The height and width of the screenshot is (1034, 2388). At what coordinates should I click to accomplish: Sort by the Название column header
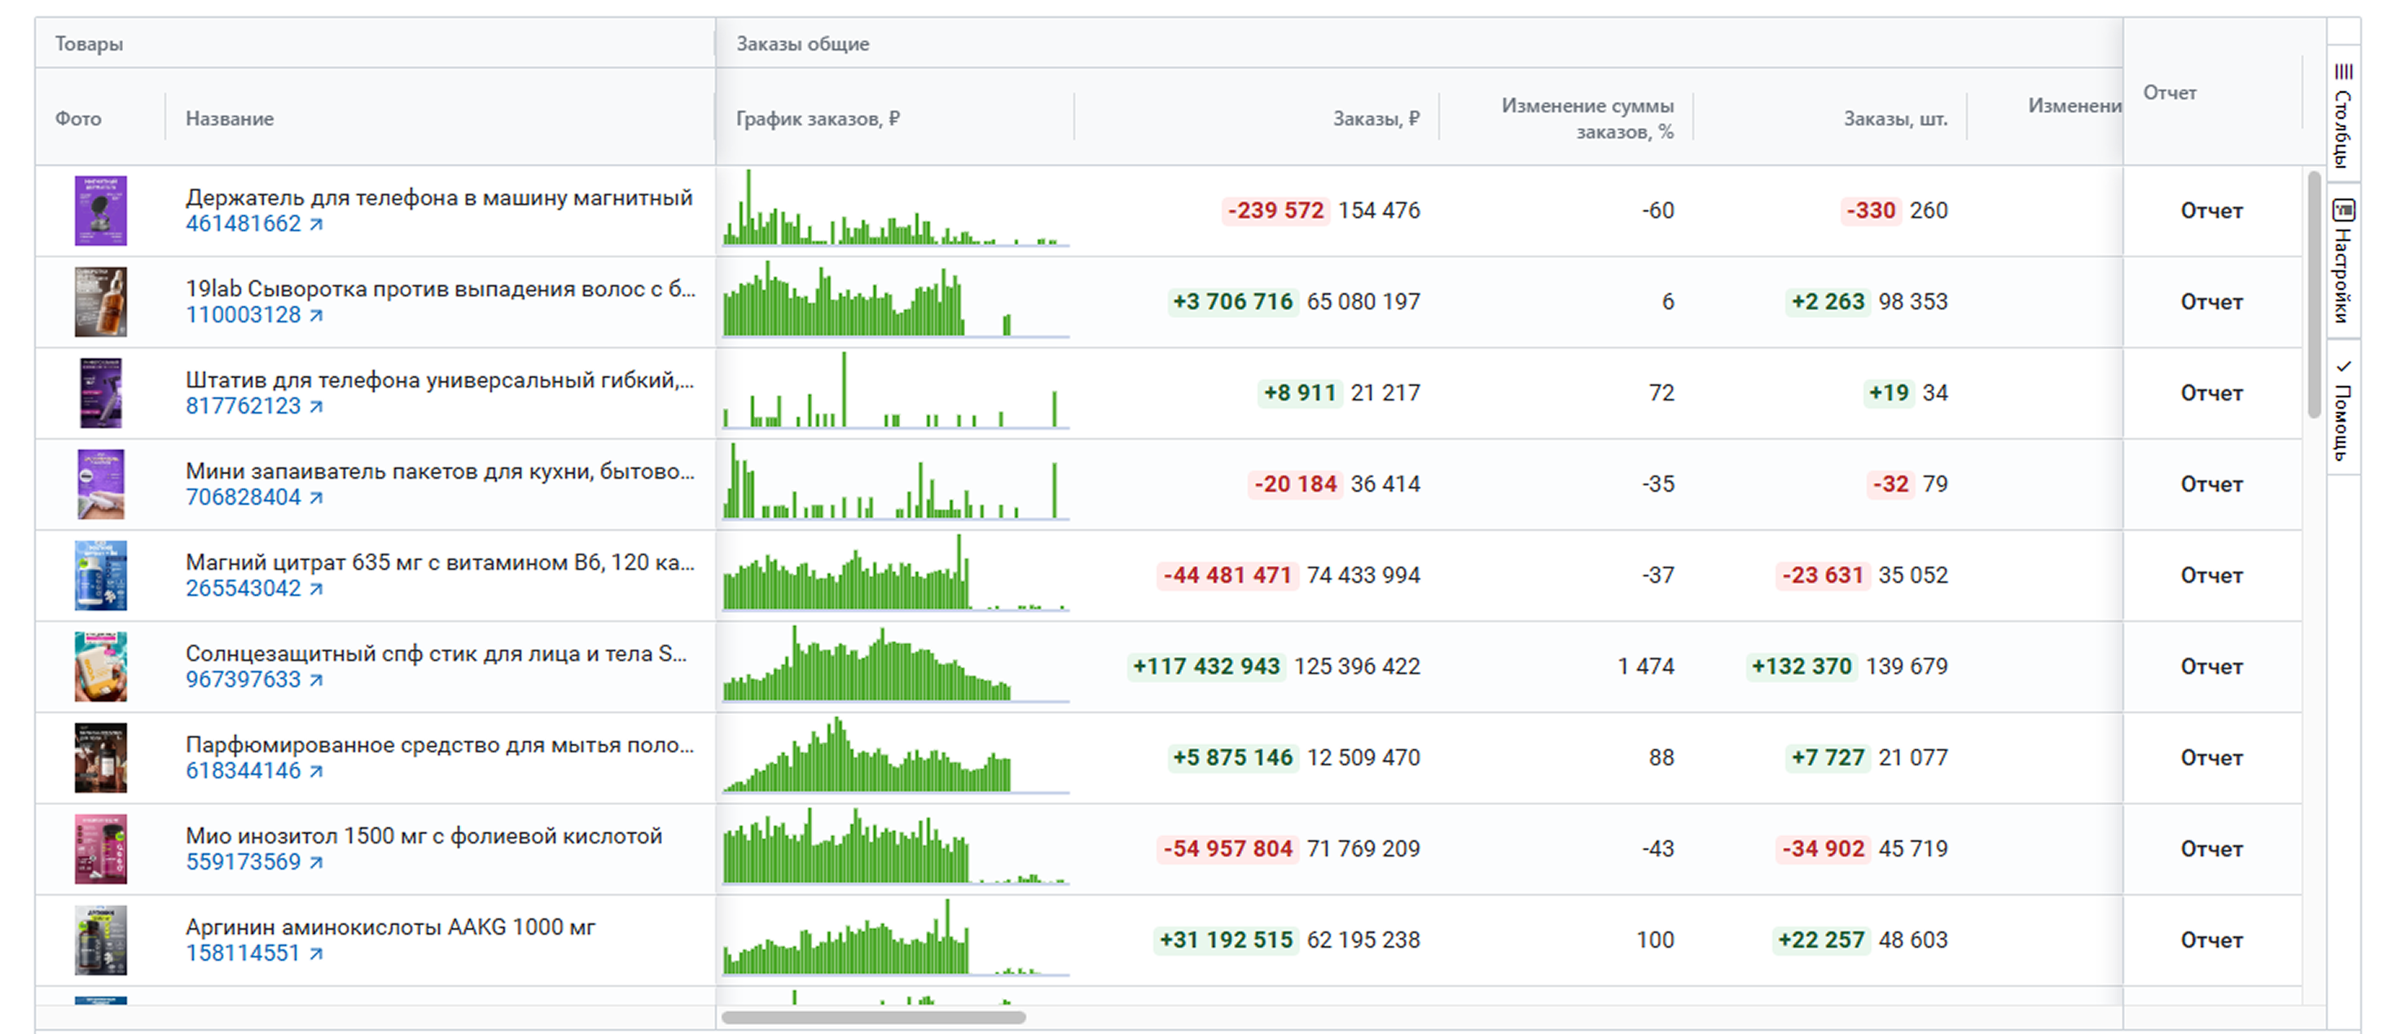pos(229,119)
